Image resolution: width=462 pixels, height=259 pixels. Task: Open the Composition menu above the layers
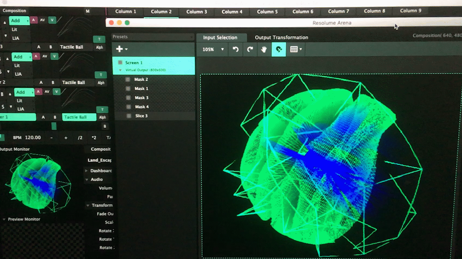coord(14,11)
